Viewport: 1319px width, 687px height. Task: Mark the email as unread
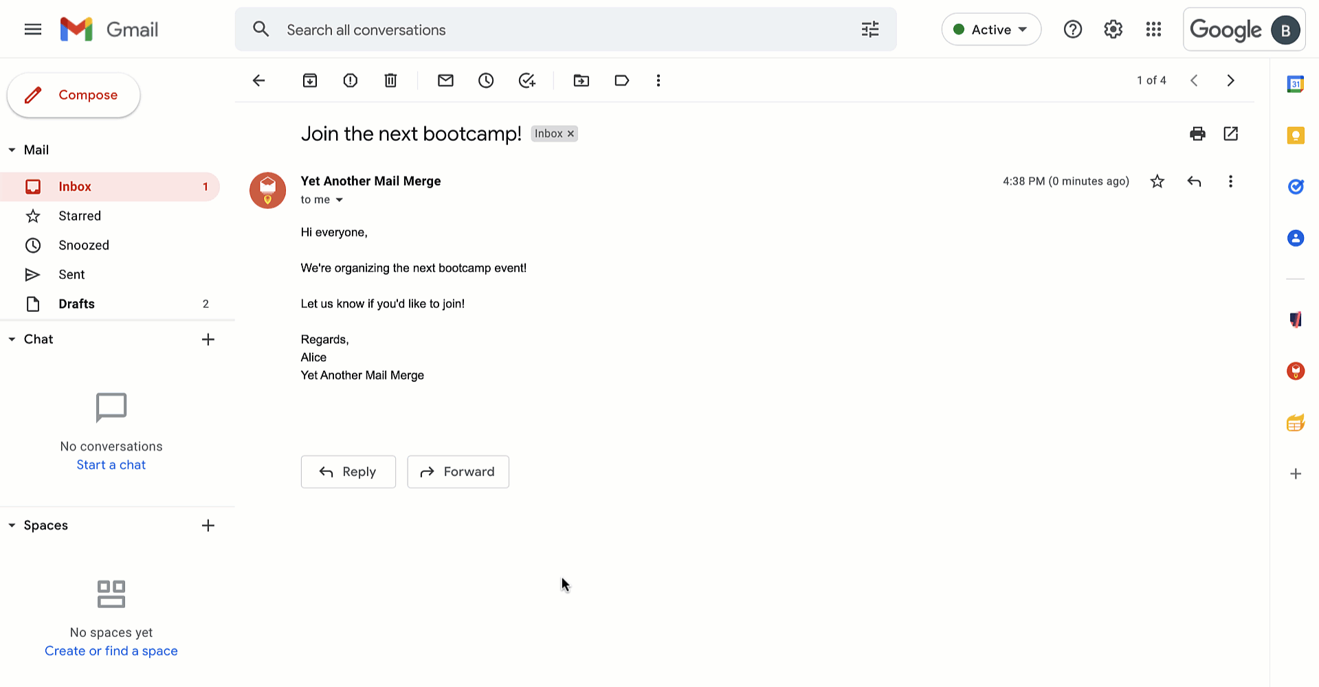[445, 80]
